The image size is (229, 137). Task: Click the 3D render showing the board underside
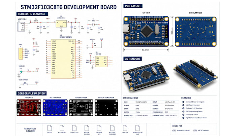pos(195,74)
